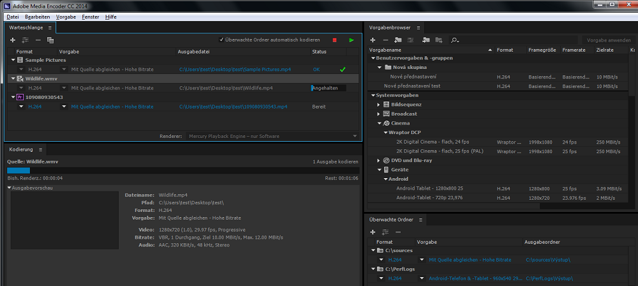638x286 pixels.
Task: Collapse the 109080930543 queue entry
Action: tap(13, 97)
